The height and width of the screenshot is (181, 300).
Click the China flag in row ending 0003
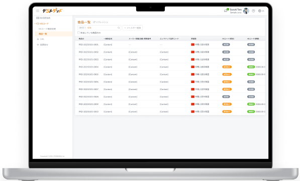pos(192,59)
